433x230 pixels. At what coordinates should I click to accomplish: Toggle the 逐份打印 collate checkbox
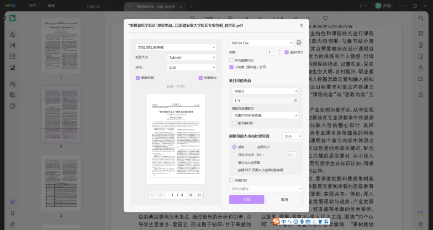click(286, 52)
